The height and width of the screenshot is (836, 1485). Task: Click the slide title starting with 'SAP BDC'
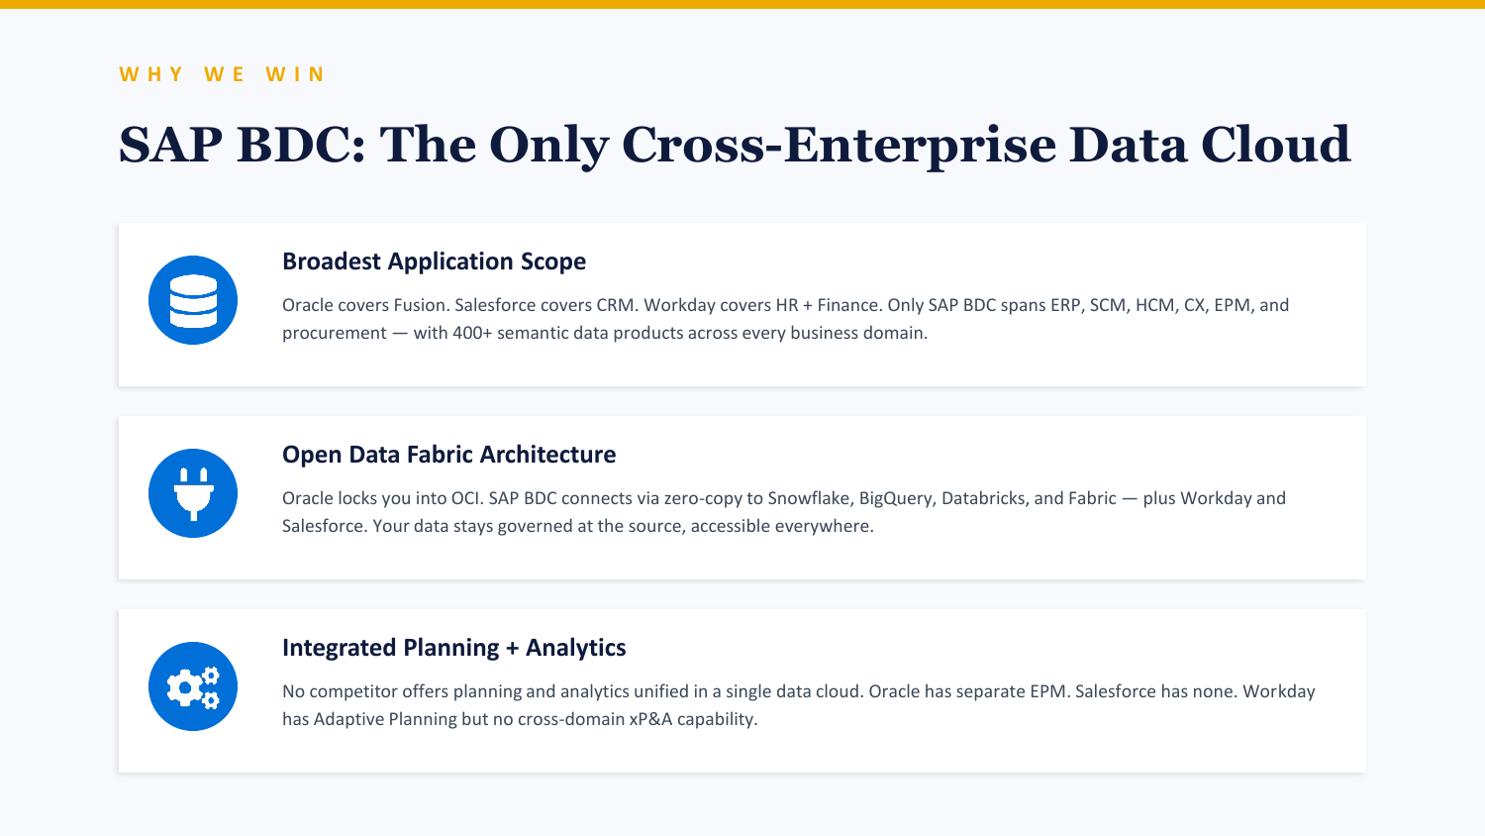[x=734, y=145]
